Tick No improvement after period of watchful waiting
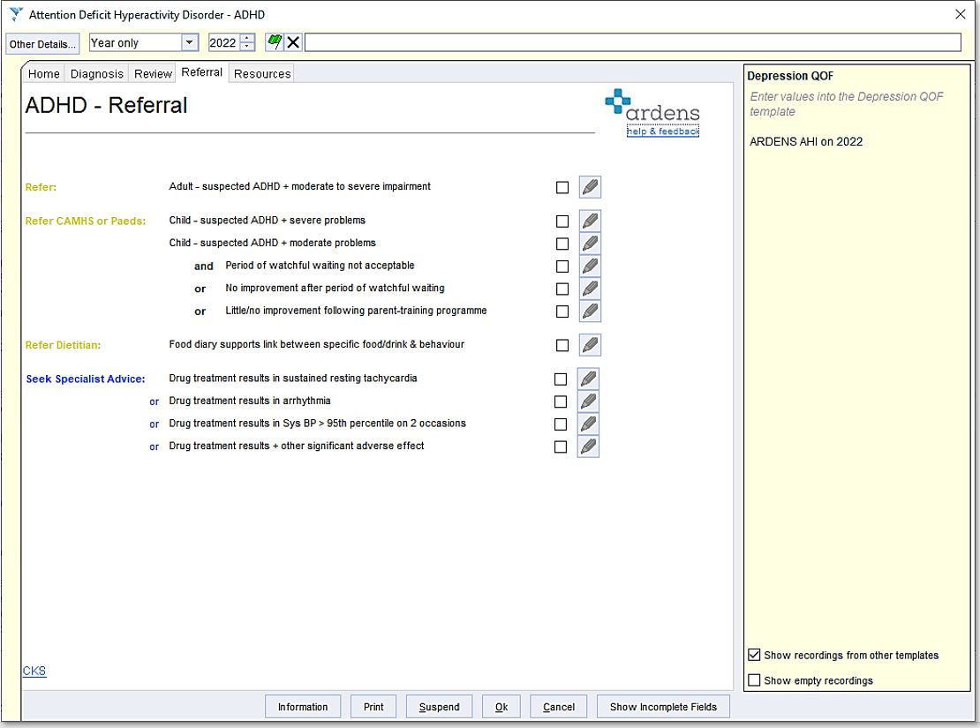The width and height of the screenshot is (980, 728). tap(562, 289)
